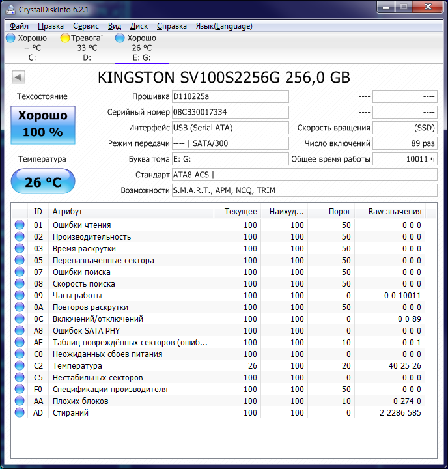
Task: Click the Число включений value 89 раз
Action: [x=405, y=143]
